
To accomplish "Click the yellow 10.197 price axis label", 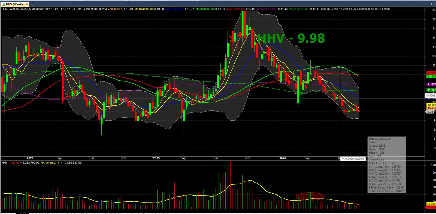I will (x=431, y=105).
